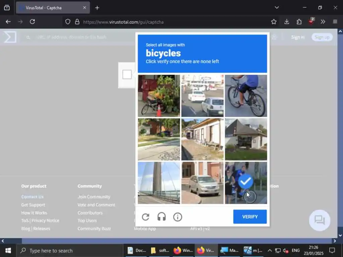Screen dimensions: 343x257
Task: Select the bridge tower image
Action: [x=159, y=183]
